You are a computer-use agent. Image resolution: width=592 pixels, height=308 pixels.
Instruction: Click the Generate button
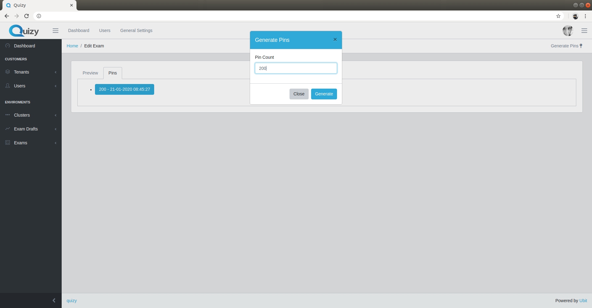point(324,94)
